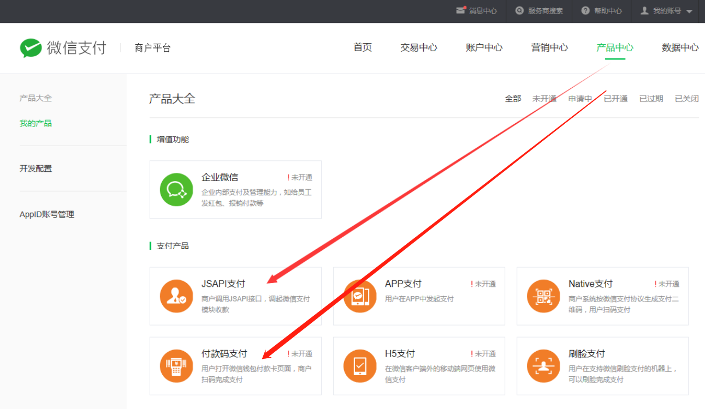Click 未开通 status on APP支付 card
705x409 pixels.
tap(483, 284)
